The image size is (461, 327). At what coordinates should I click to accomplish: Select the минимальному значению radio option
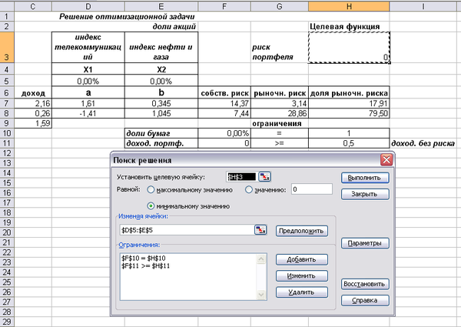151,205
